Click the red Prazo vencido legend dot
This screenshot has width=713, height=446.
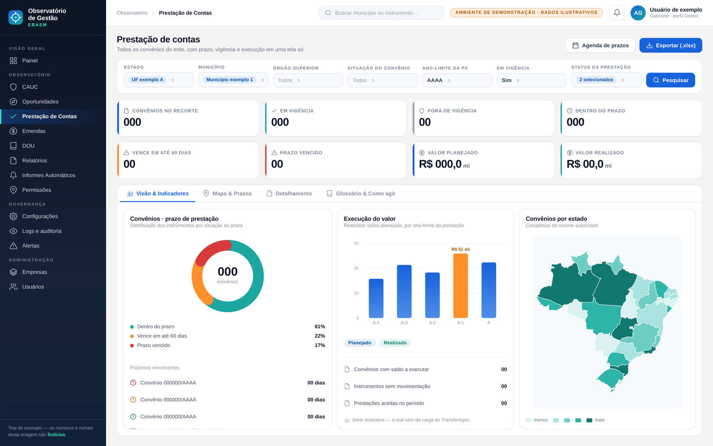(132, 346)
